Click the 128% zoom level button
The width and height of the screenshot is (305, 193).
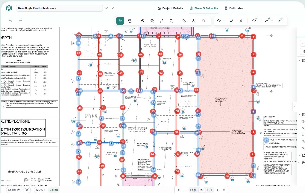pyautogui.click(x=39, y=190)
